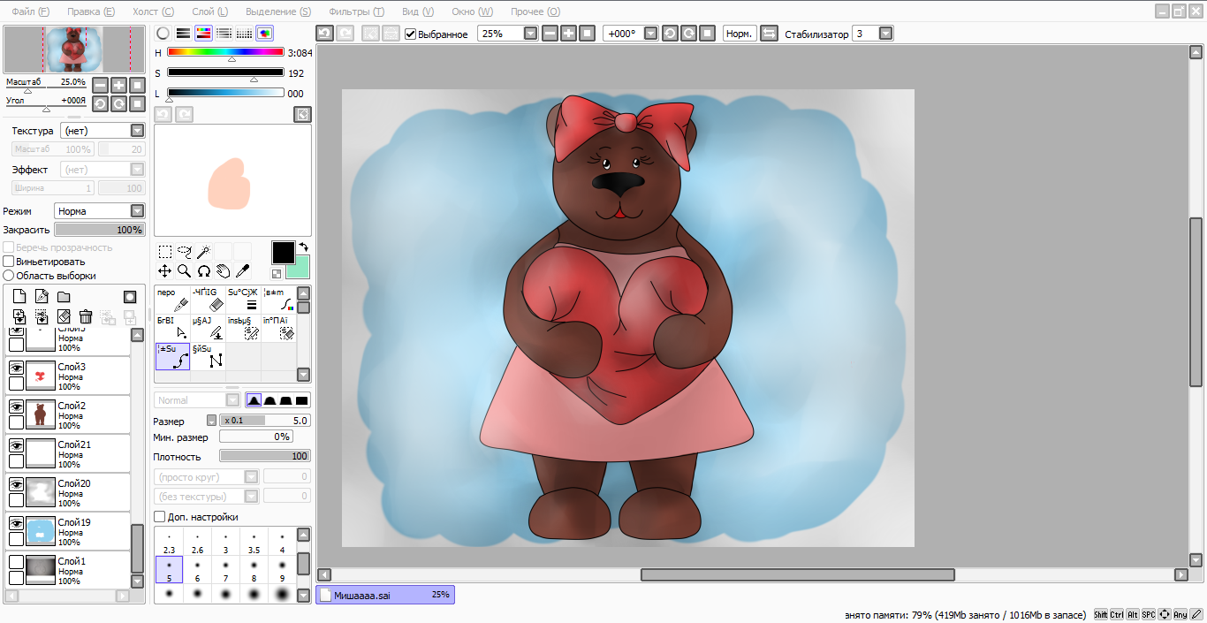Uncheck the Выбранное checkbox
1207x623 pixels.
pos(411,34)
